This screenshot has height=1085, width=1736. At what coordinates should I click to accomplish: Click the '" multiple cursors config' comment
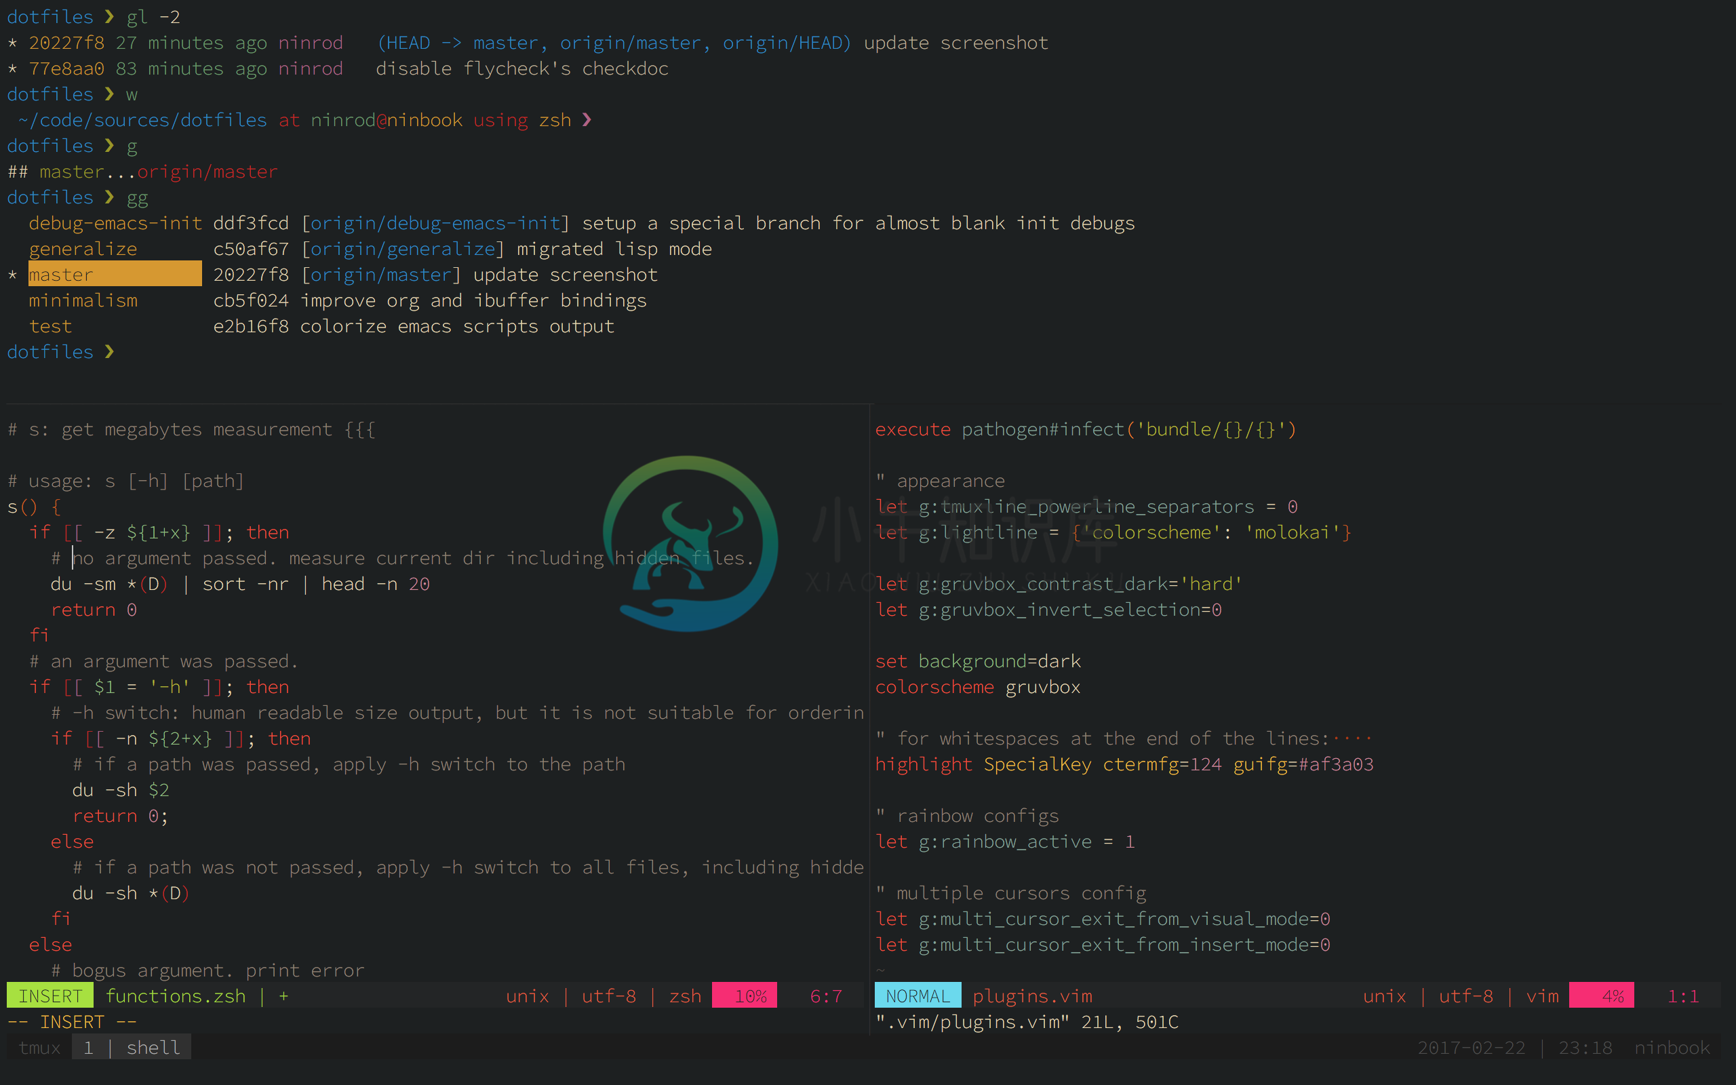point(1011,894)
